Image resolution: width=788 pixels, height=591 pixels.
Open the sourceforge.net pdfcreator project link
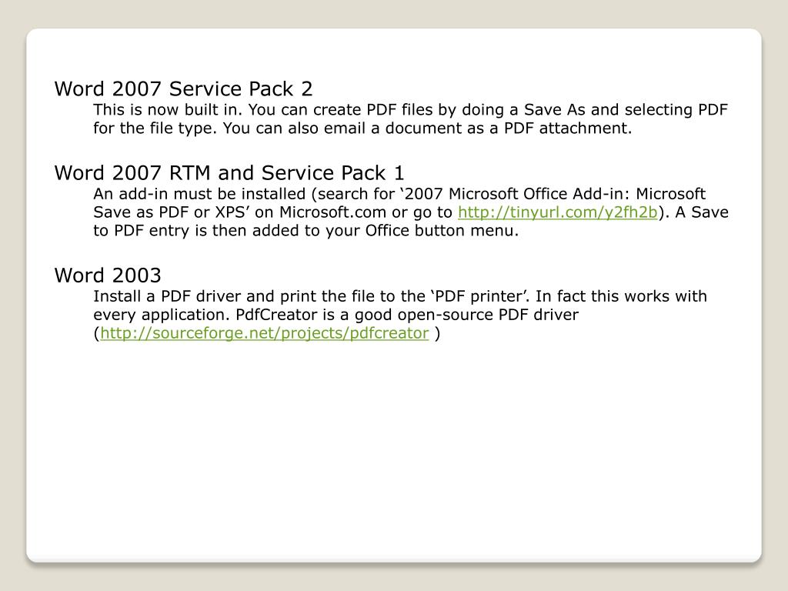pos(265,333)
